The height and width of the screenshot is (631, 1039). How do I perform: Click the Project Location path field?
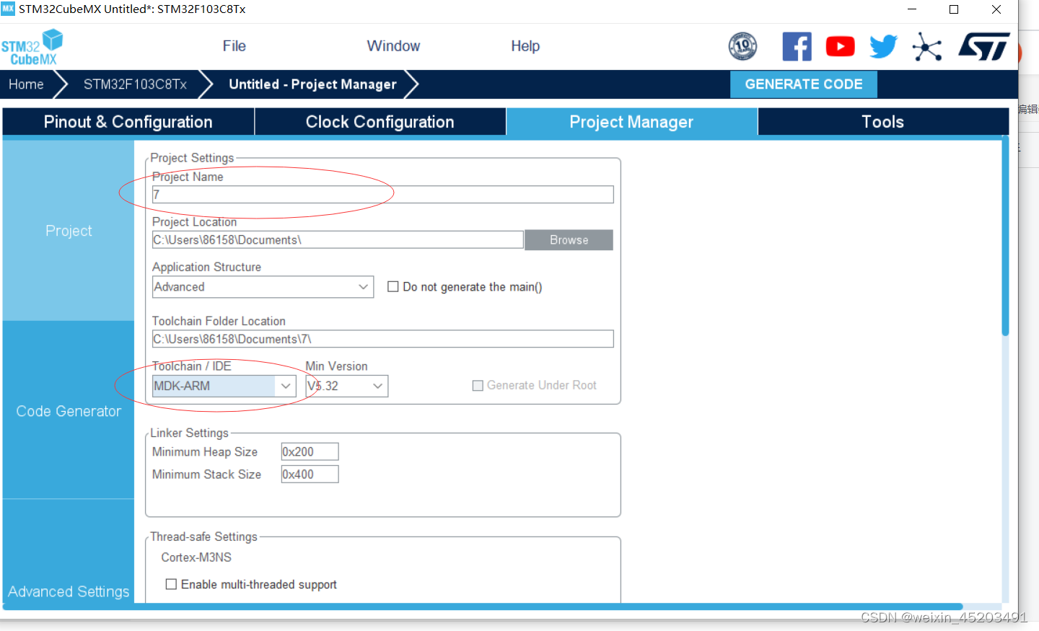click(338, 240)
